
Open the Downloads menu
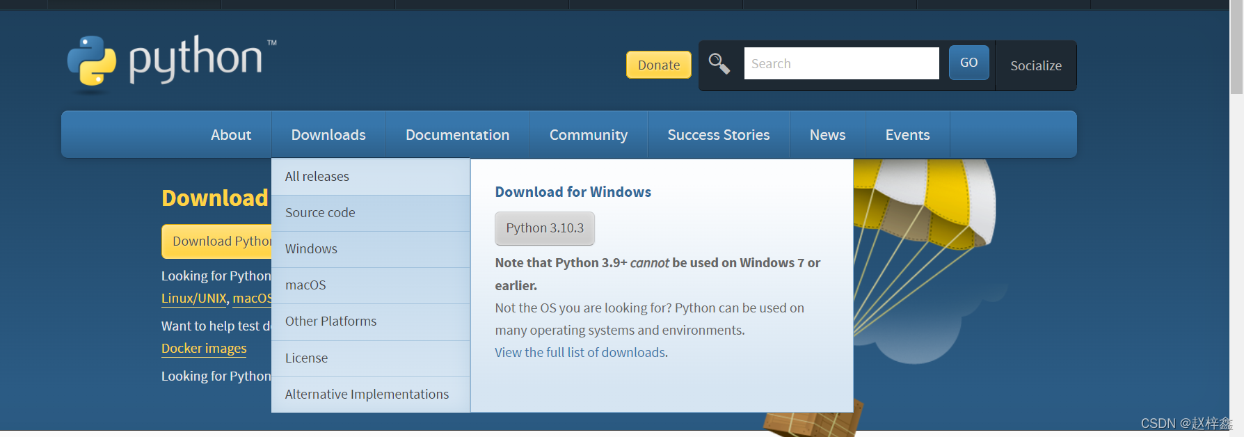pos(328,134)
